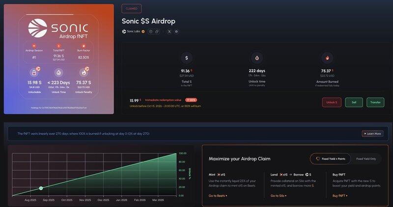
Task: Click the stS token icon next to Lend
Action: (281, 175)
